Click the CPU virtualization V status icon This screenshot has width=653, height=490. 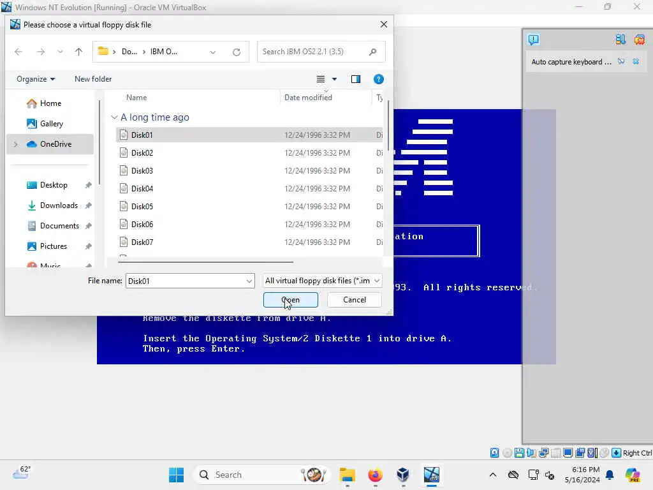tap(592, 453)
